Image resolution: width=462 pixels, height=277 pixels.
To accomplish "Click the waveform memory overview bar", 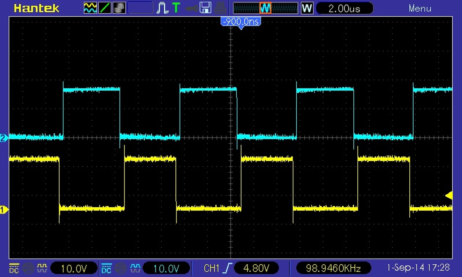I will pyautogui.click(x=266, y=8).
